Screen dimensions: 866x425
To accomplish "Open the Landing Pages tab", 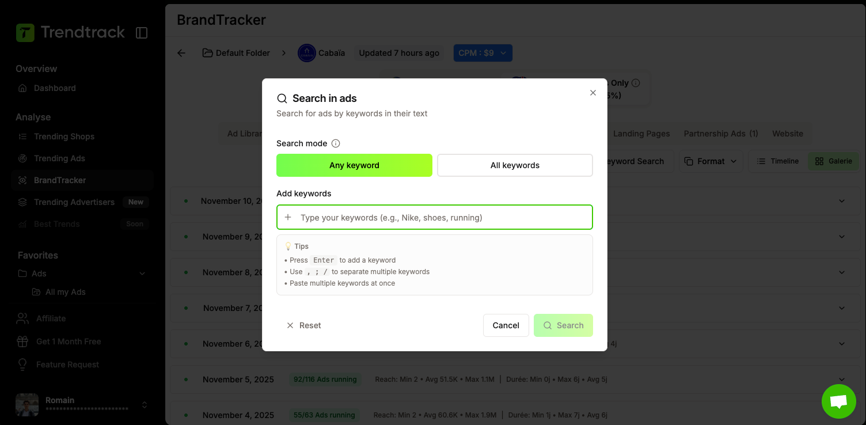I will click(x=641, y=134).
